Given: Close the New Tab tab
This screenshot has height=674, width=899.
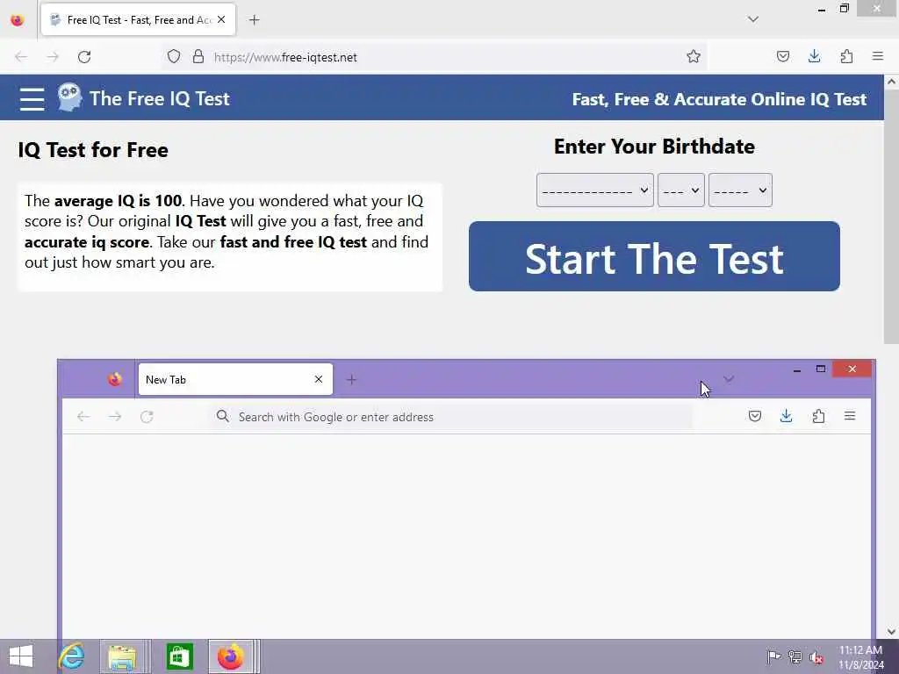Looking at the screenshot, I should point(319,379).
